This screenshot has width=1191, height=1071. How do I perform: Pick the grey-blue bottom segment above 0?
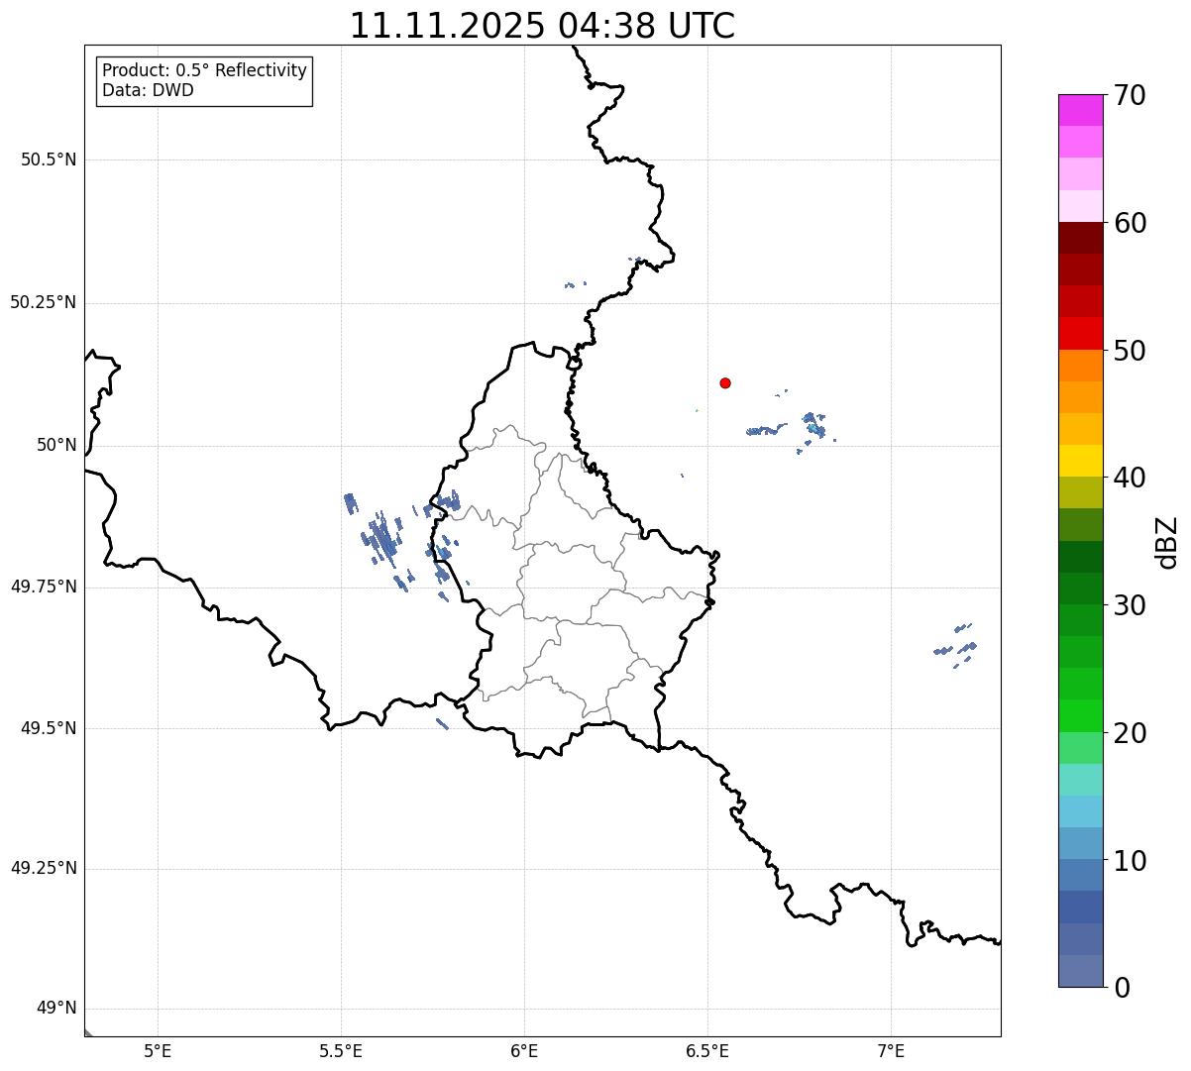coord(1080,971)
